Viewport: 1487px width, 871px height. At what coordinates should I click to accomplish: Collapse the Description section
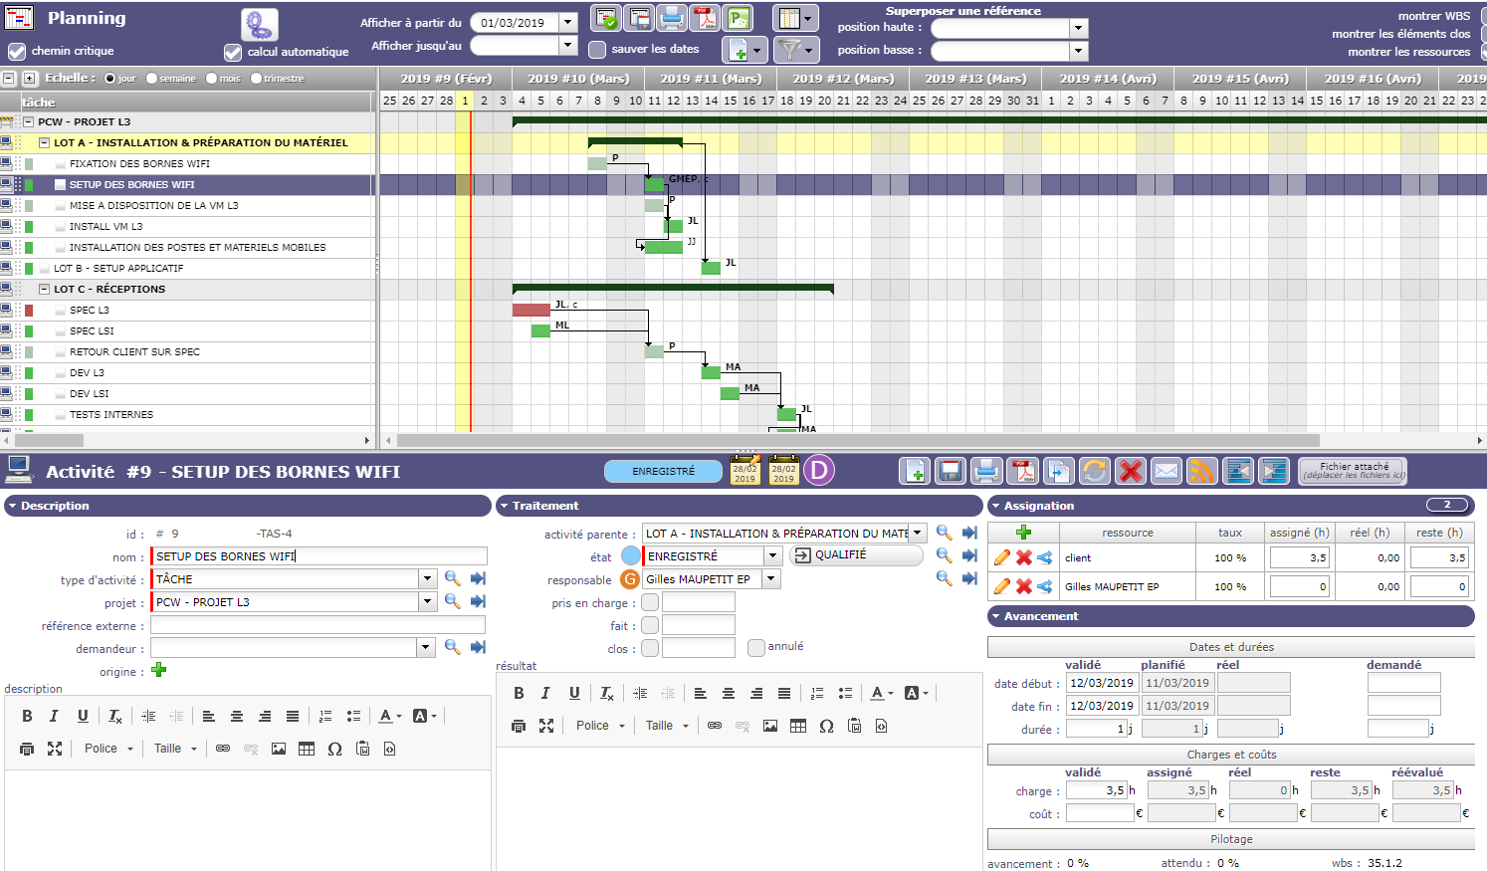coord(248,506)
